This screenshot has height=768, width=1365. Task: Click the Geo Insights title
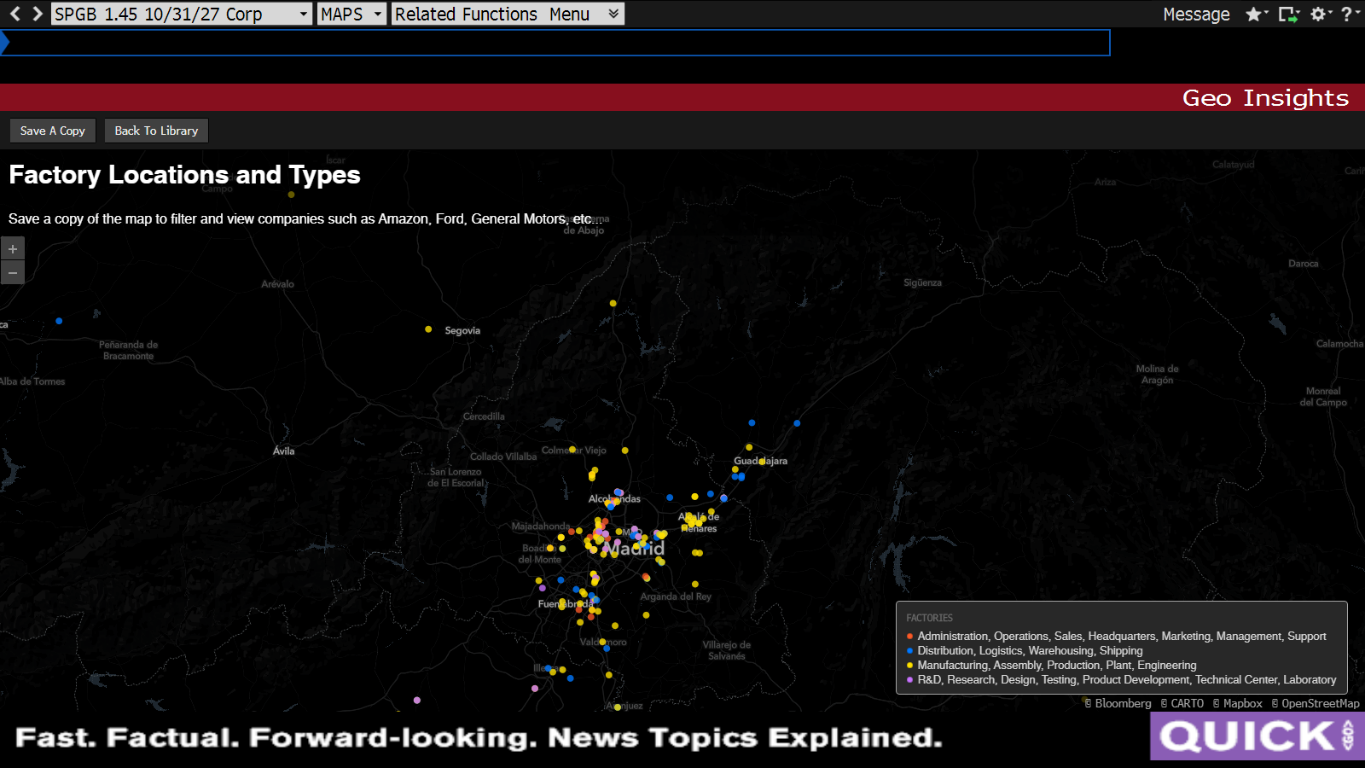coord(1265,97)
